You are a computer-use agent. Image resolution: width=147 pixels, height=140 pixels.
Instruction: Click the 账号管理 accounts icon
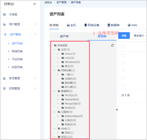click(x=5, y=78)
